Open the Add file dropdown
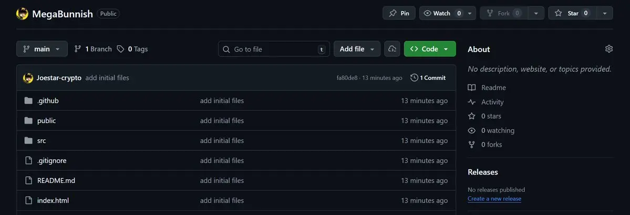This screenshot has width=630, height=215. (x=357, y=49)
